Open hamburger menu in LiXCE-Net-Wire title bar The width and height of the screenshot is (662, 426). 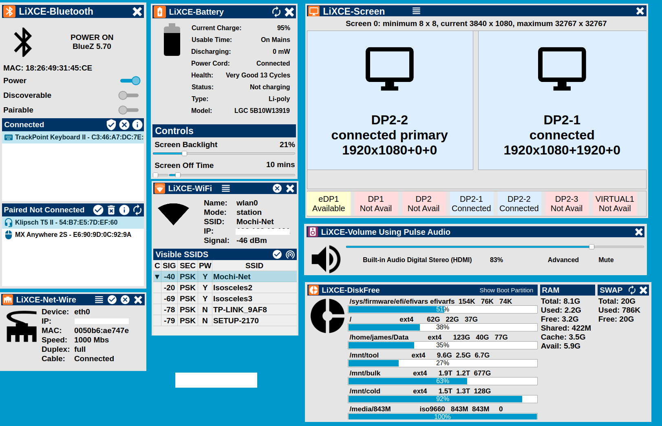tap(99, 300)
